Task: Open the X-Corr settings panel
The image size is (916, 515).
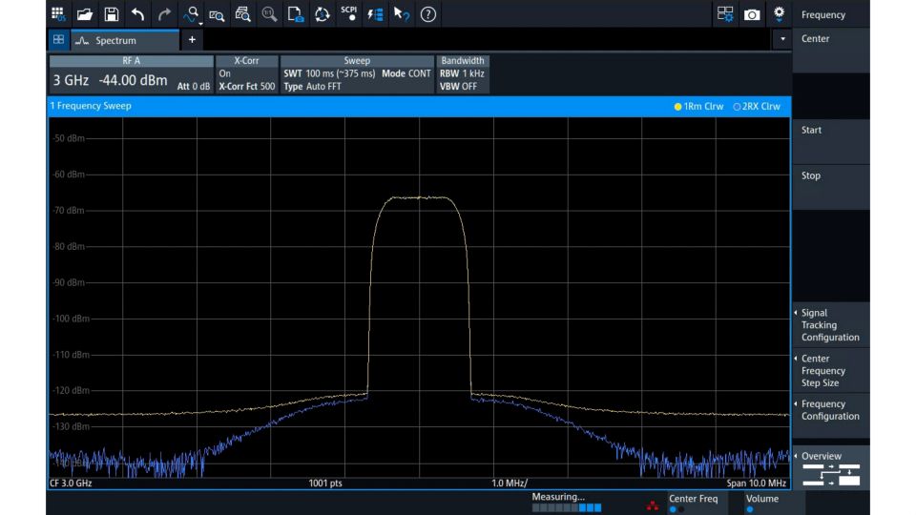Action: pyautogui.click(x=246, y=74)
